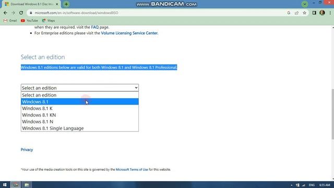The height and width of the screenshot is (188, 334).
Task: Click the highlighted Windows 8.1 editions sentence
Action: tap(99, 67)
